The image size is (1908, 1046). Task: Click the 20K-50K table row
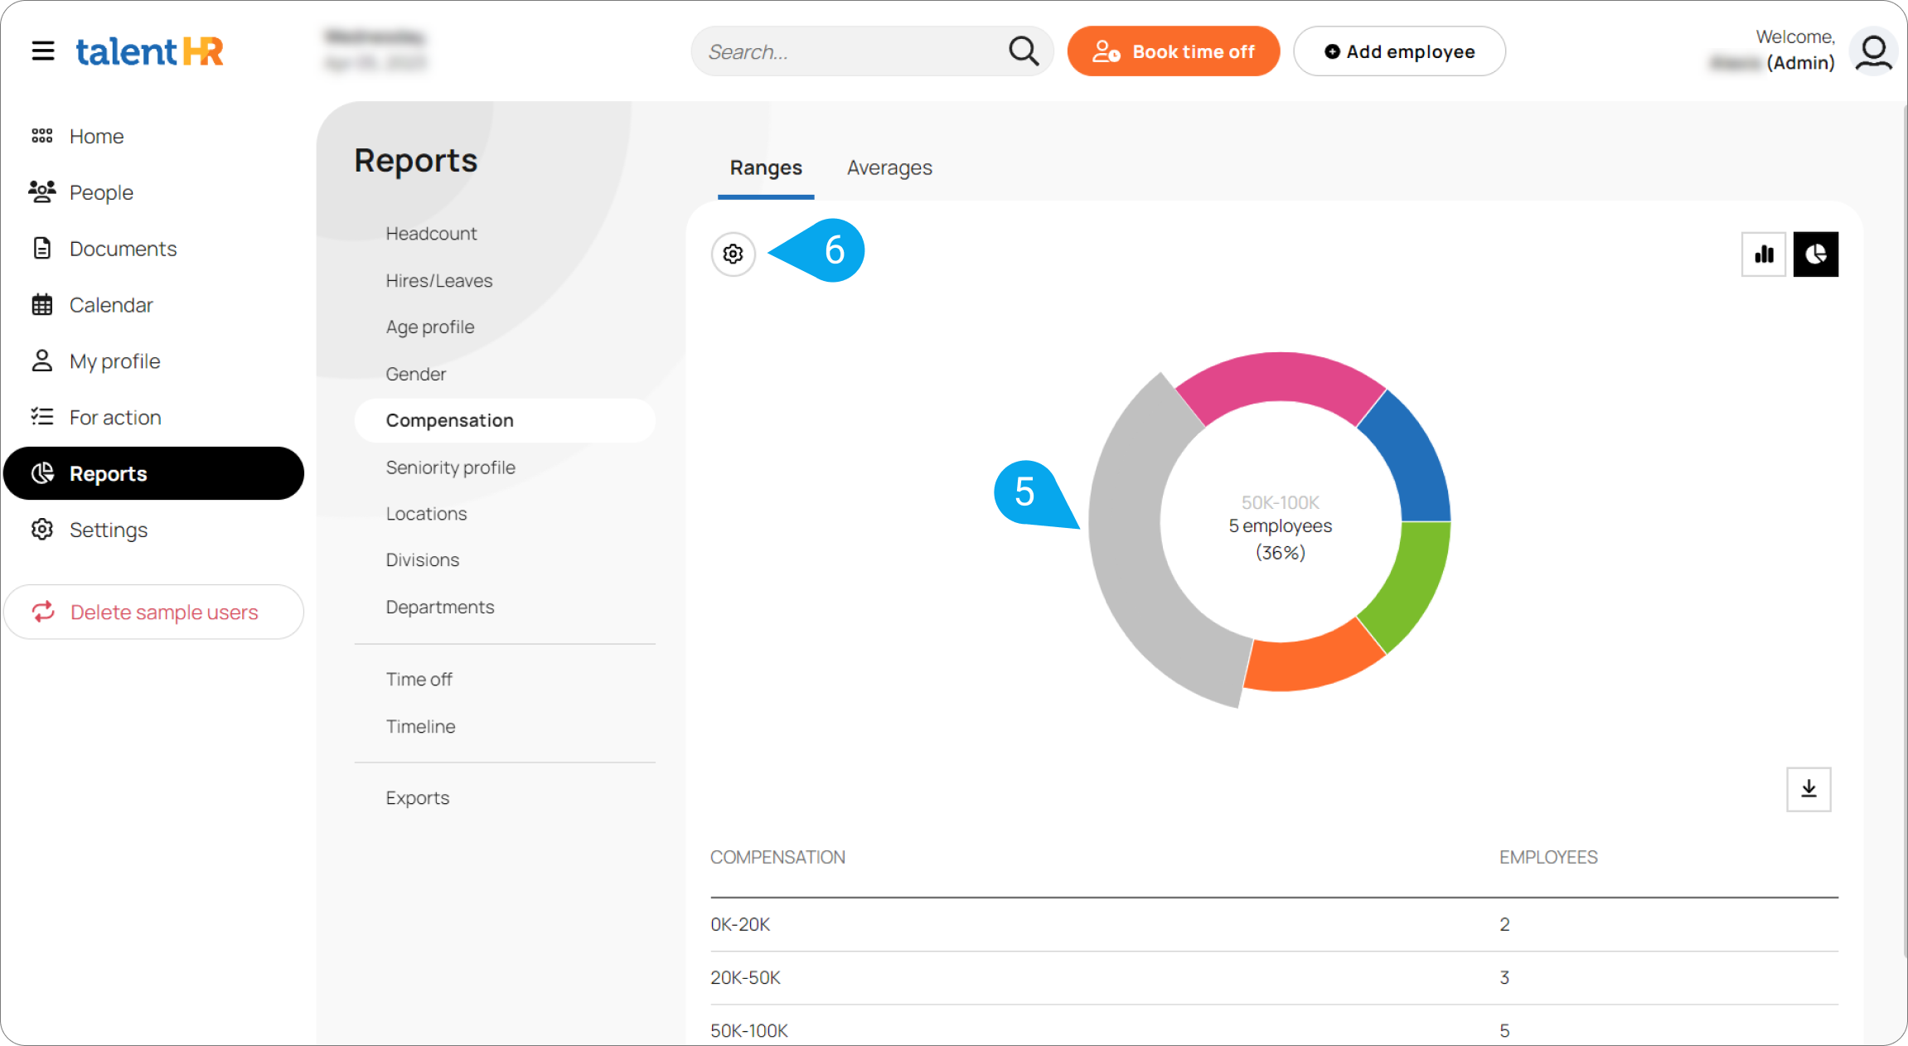pyautogui.click(x=1274, y=978)
